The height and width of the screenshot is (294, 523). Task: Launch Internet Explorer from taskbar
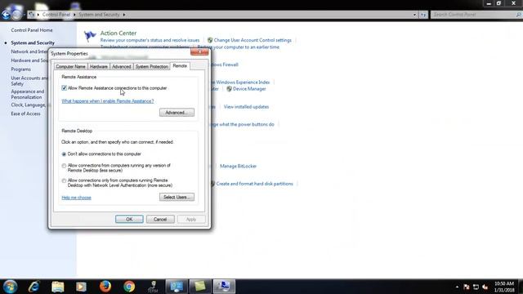[34, 287]
